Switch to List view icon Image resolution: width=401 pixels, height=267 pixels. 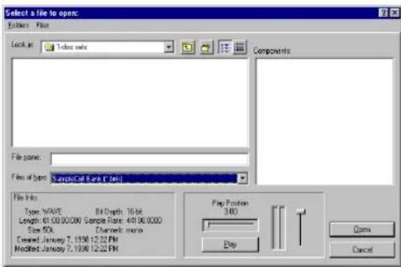pyautogui.click(x=225, y=47)
